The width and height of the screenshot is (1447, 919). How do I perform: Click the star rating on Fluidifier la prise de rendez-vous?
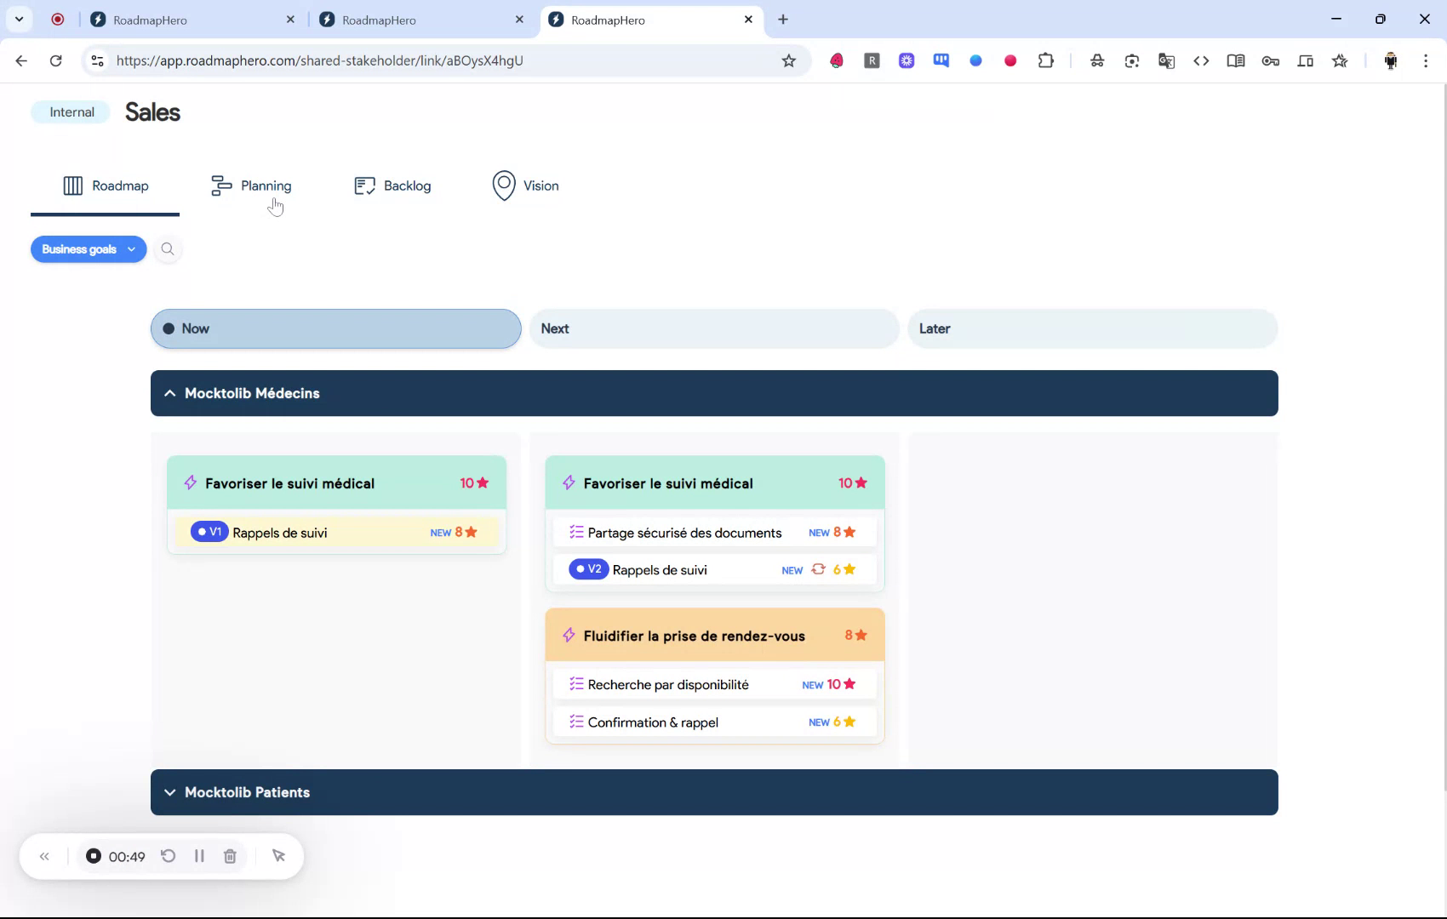click(x=855, y=635)
